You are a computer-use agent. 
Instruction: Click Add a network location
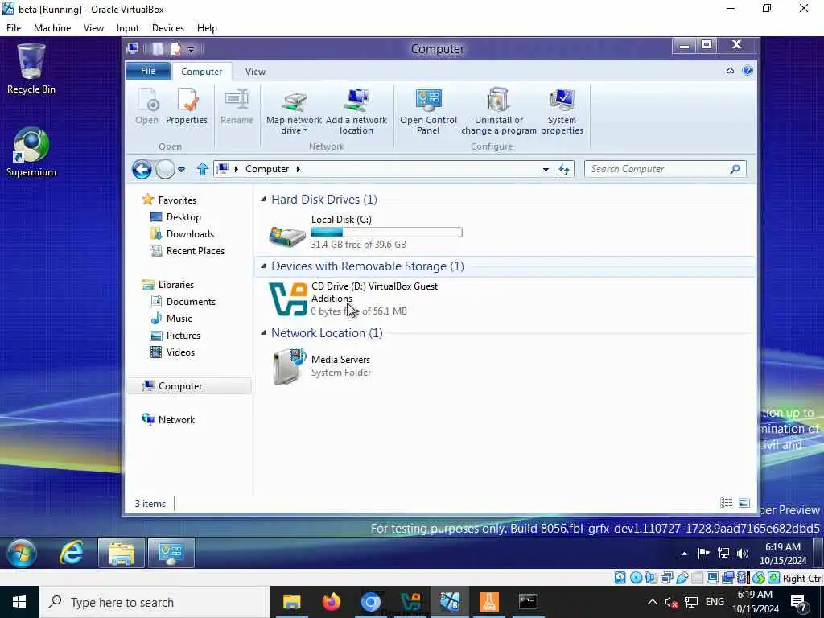coord(356,111)
